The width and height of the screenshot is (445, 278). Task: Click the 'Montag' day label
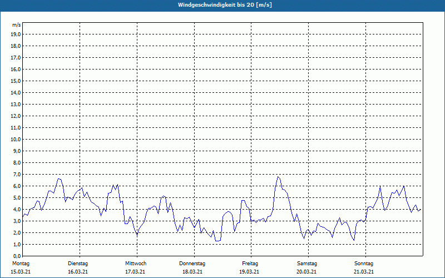(x=21, y=264)
